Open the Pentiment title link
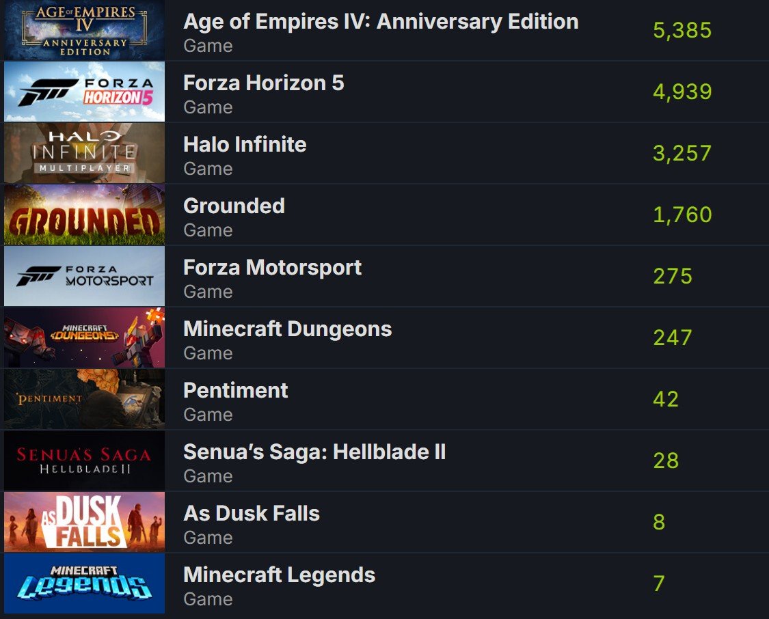 235,391
